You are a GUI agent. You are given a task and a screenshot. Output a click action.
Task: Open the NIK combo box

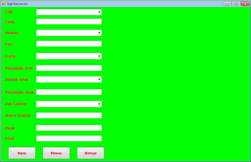pyautogui.click(x=69, y=12)
